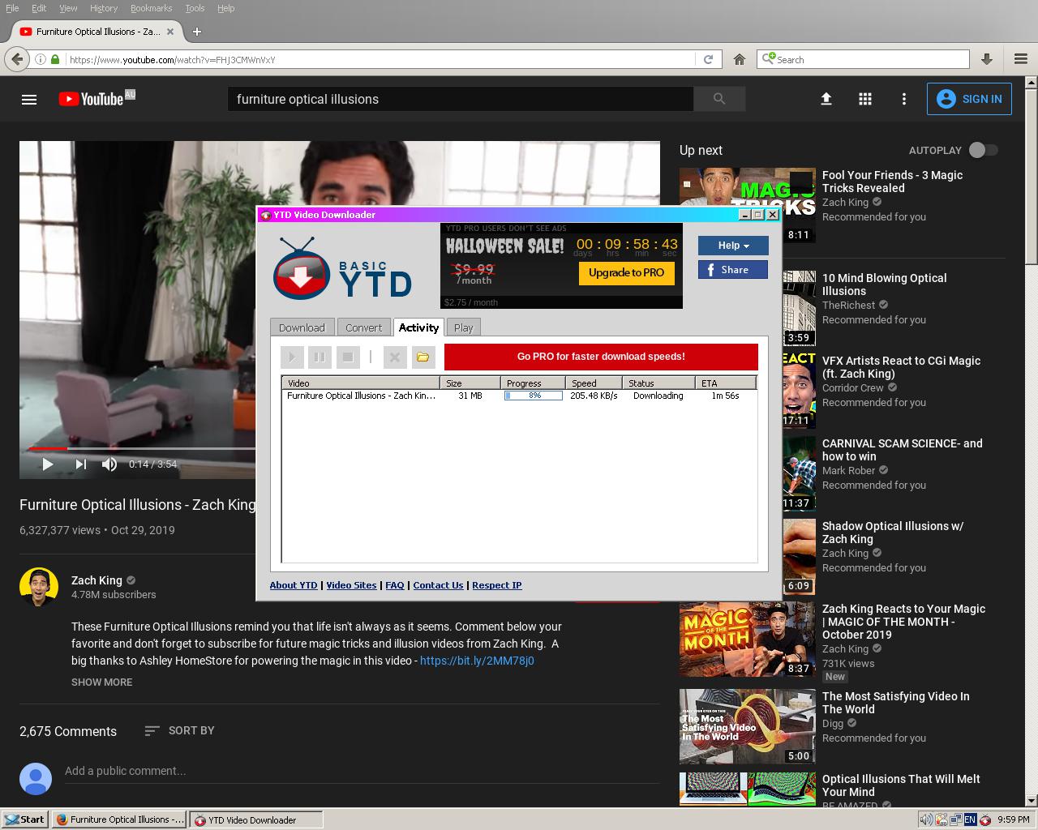
Task: Open the Video Sites link
Action: [351, 585]
